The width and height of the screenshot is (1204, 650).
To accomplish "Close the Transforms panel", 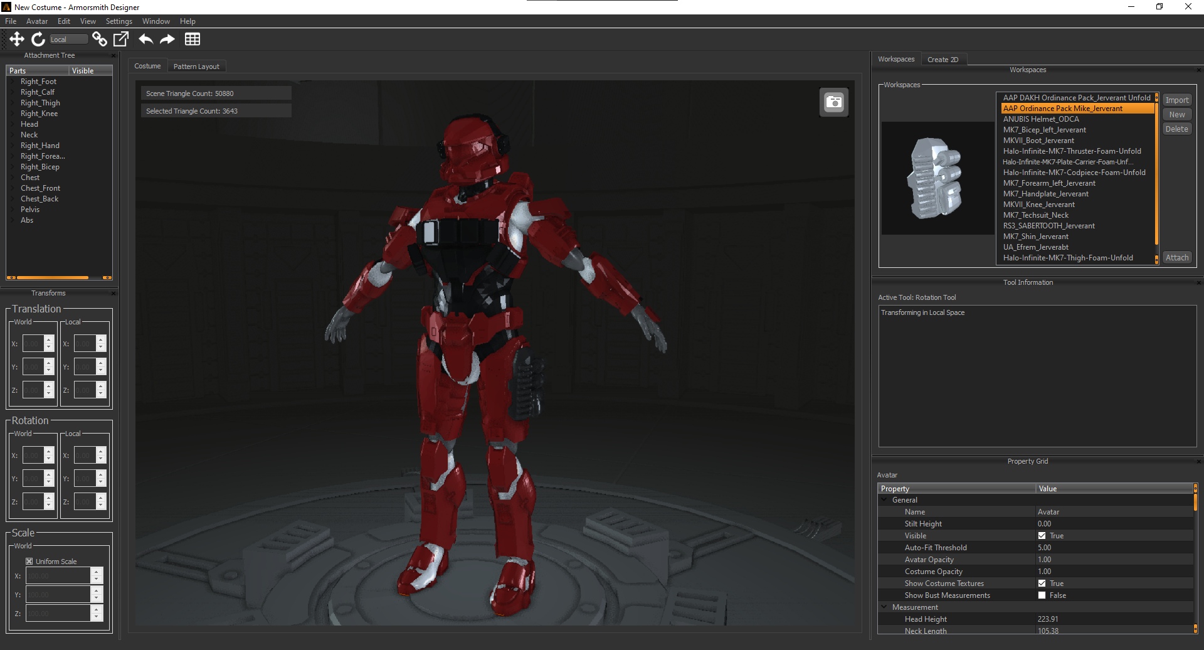I will 114,293.
